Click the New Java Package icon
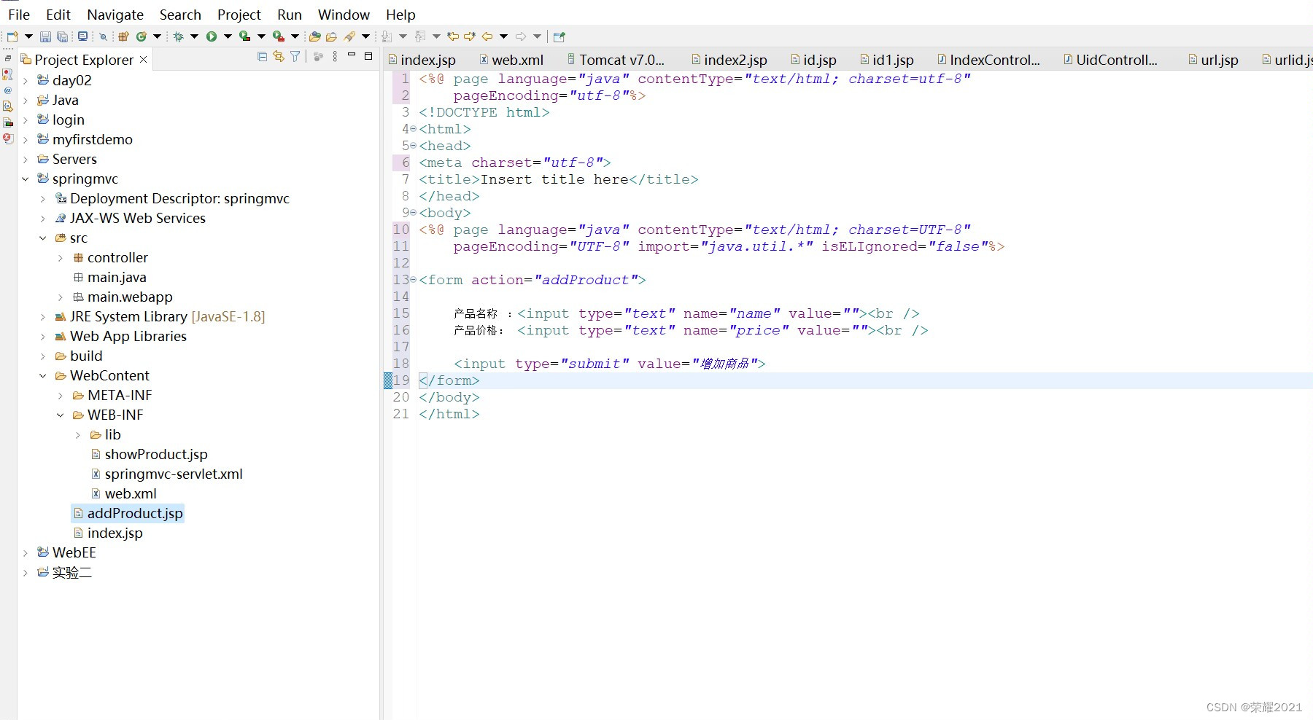1313x720 pixels. click(x=123, y=36)
